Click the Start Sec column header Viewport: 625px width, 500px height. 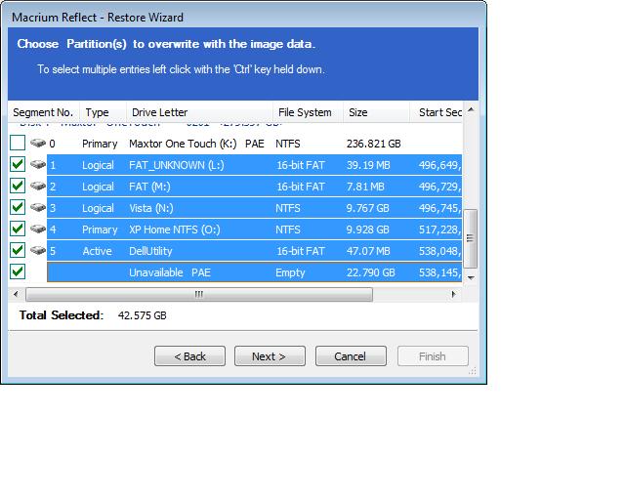[437, 112]
